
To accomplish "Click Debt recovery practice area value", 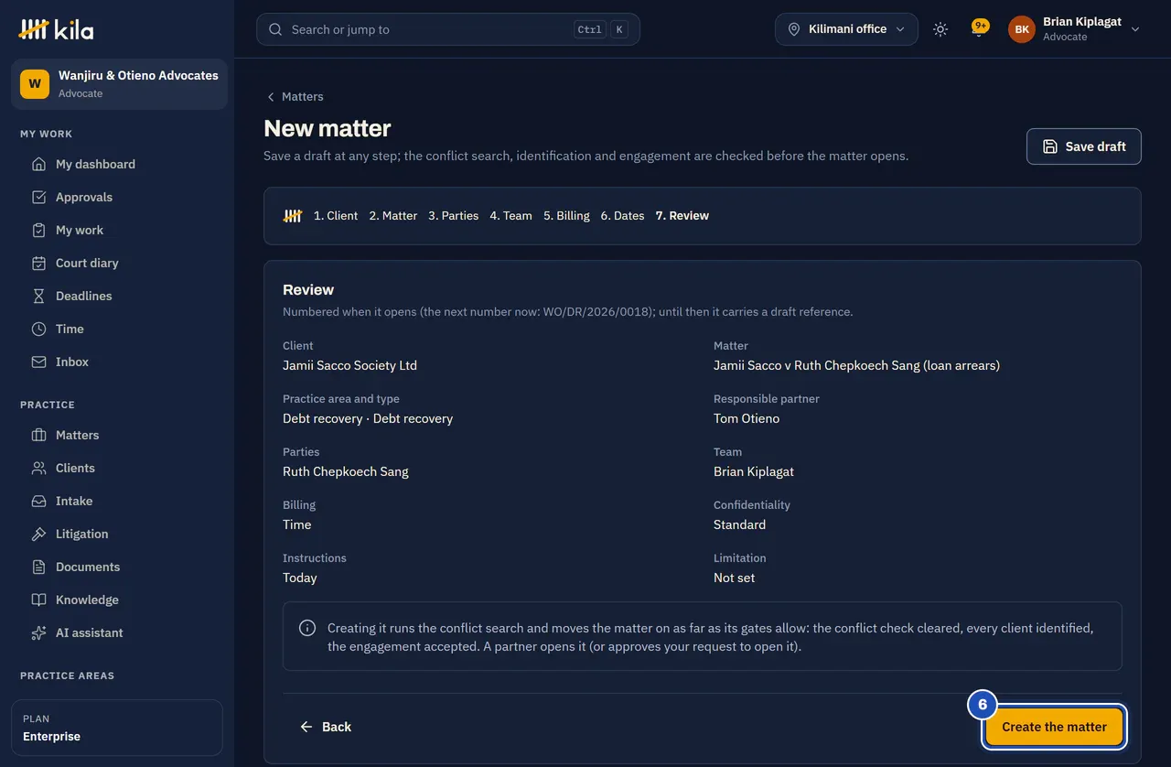I will 368,418.
